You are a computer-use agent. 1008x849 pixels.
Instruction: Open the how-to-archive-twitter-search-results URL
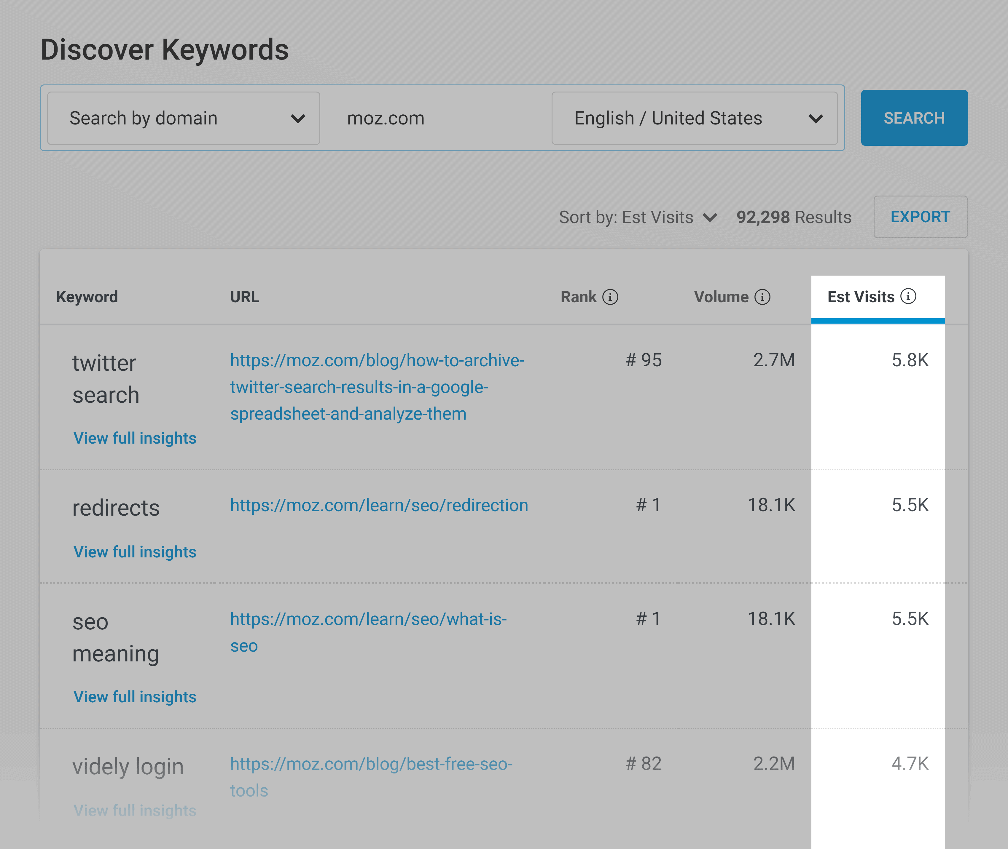coord(377,387)
